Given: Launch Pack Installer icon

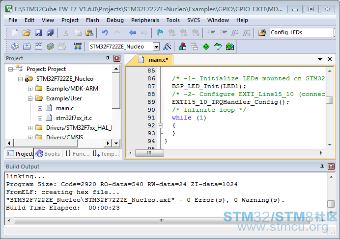Looking at the screenshot, I should 230,47.
